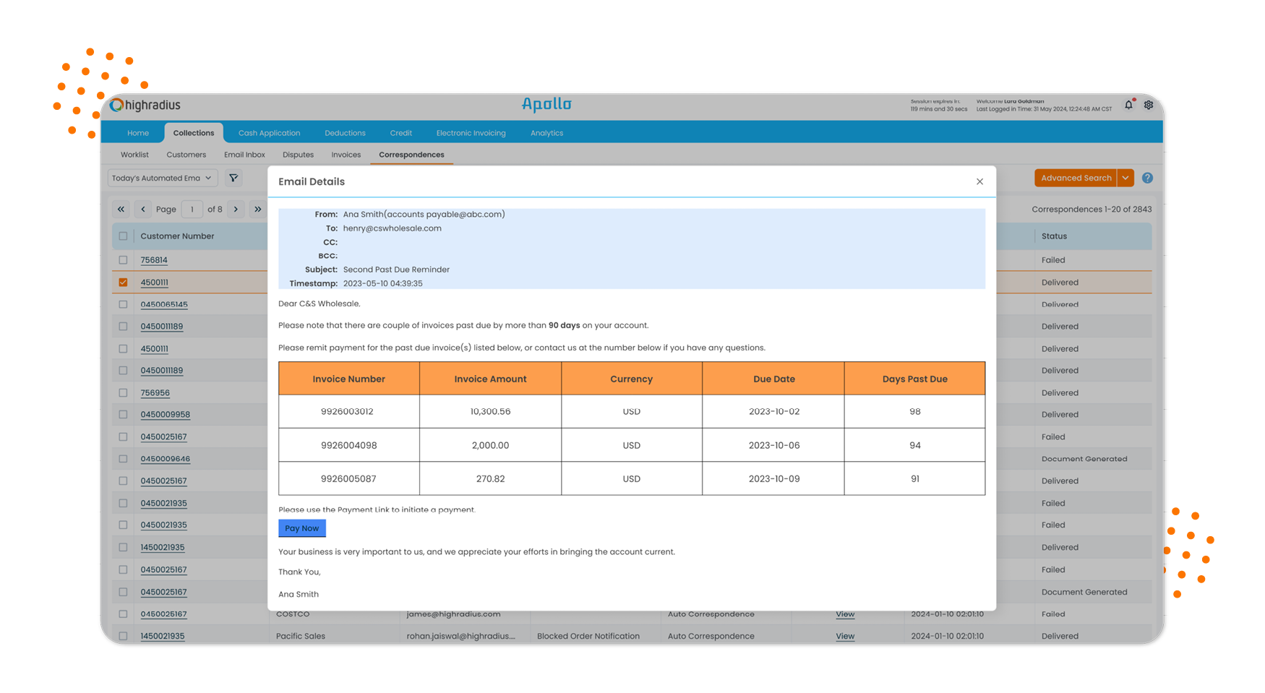Click the Pay Now button

coord(301,528)
